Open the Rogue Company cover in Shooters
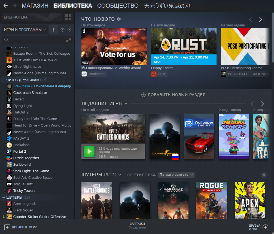 click(x=211, y=201)
